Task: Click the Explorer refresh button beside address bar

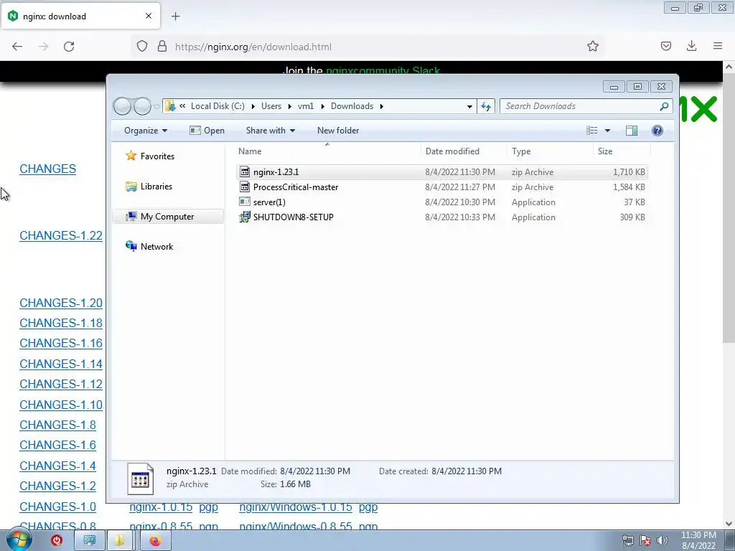Action: (486, 106)
